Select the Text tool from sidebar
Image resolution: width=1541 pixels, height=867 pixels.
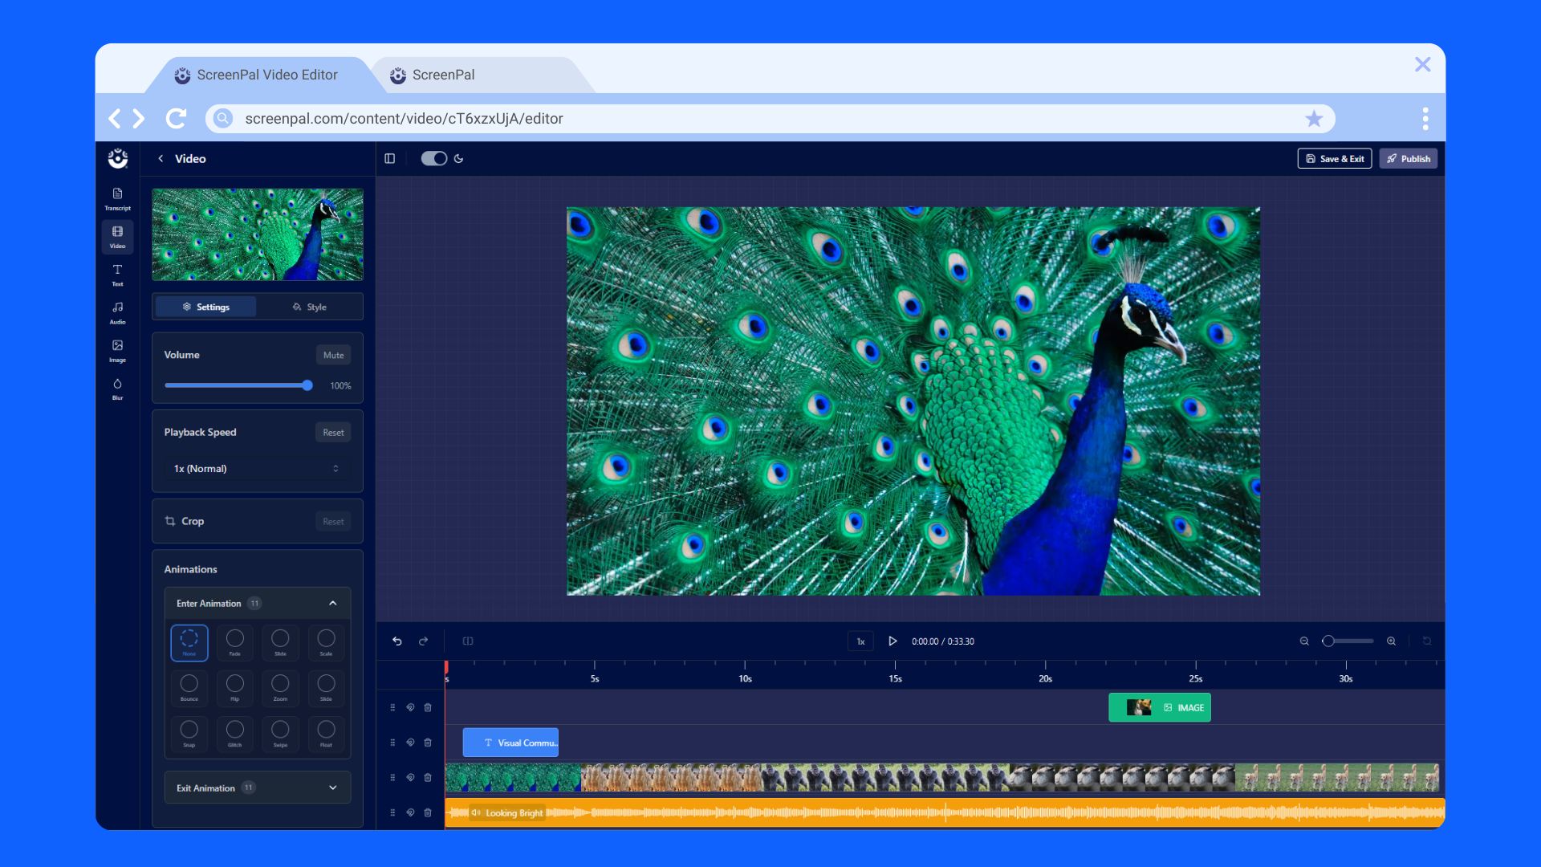[117, 273]
